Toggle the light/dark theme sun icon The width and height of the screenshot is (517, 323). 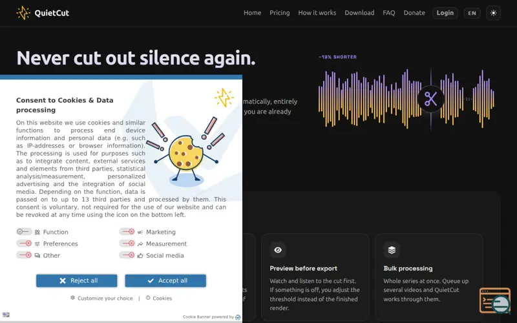point(493,13)
